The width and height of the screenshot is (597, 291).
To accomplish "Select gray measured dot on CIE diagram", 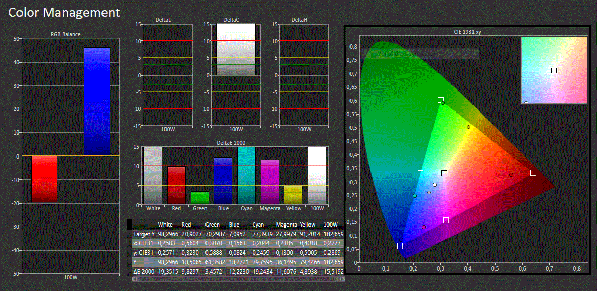I will 429,193.
